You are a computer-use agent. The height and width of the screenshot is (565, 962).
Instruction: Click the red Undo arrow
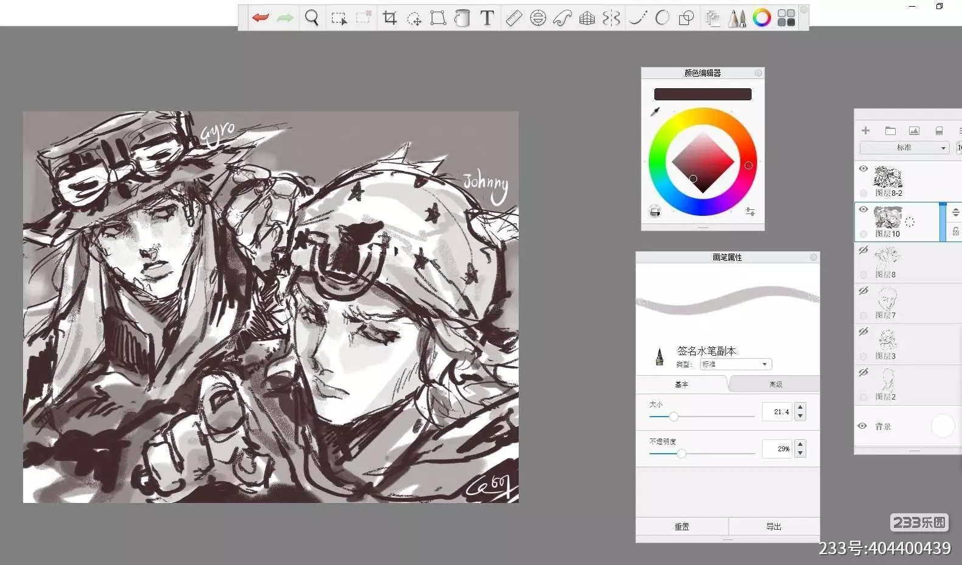[260, 18]
